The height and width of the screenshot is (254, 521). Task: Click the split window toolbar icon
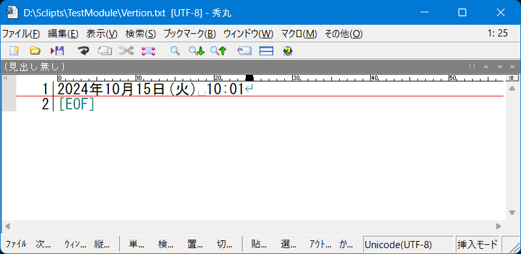pyautogui.click(x=266, y=51)
